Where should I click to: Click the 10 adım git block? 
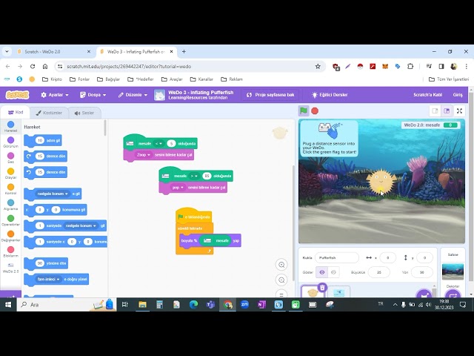click(x=43, y=140)
